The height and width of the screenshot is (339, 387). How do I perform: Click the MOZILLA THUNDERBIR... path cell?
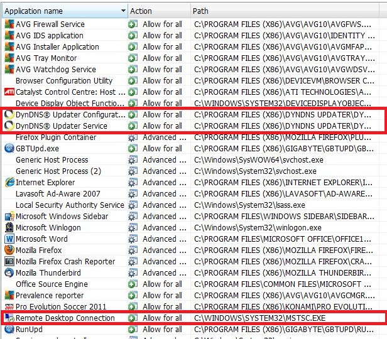(x=283, y=273)
